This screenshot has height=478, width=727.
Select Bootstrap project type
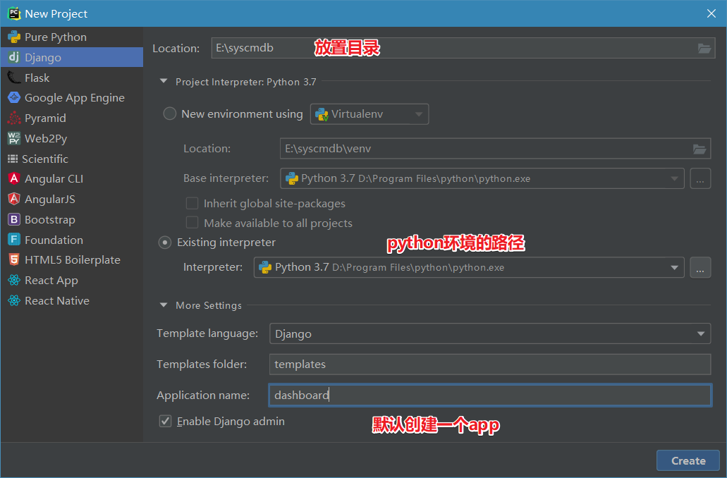(x=72, y=220)
